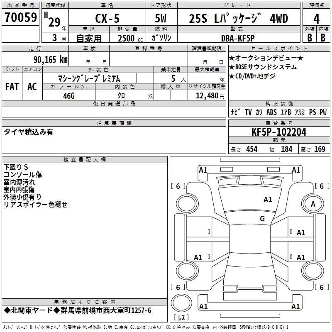Screen dimensions: 332x332
Task: Select the note タイヤ積込み有
Action: [x=28, y=132]
